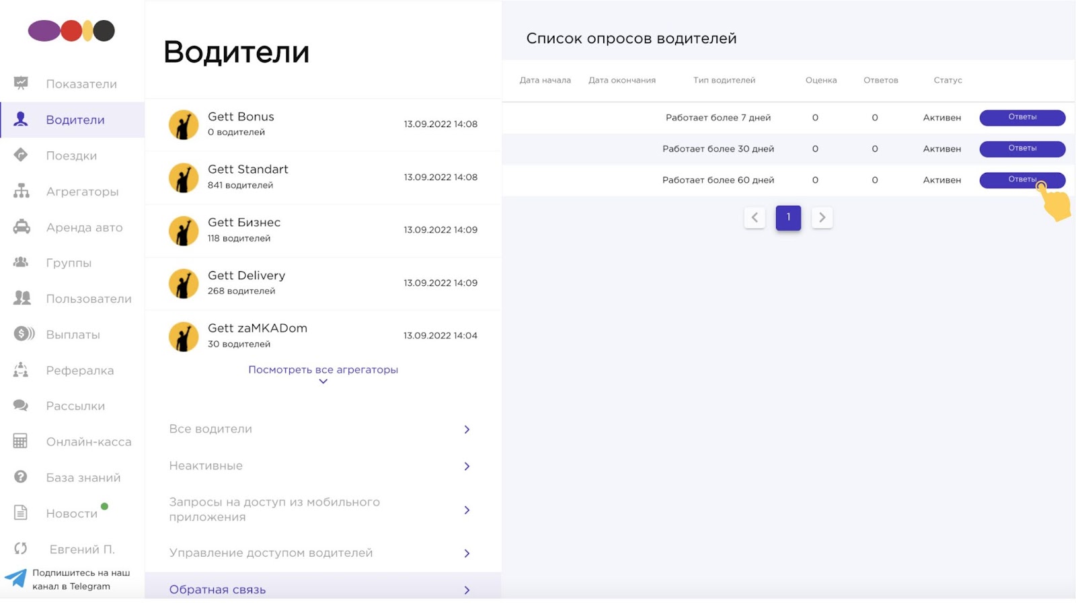Open Ответы for Работает более 30 дней

tap(1022, 149)
